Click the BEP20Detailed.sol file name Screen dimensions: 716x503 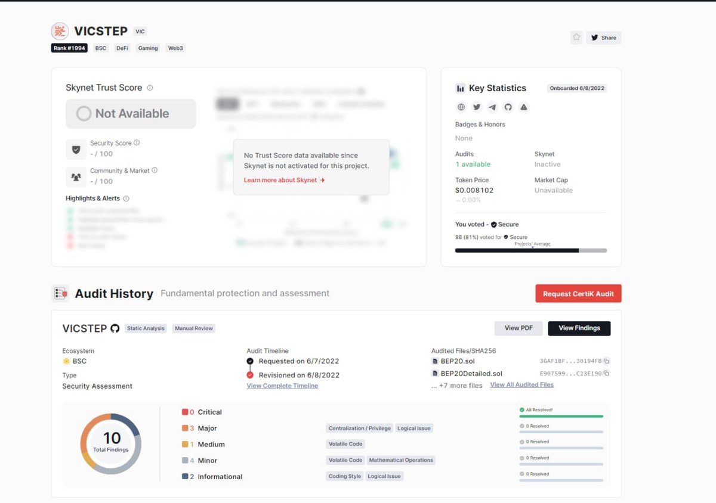(471, 374)
